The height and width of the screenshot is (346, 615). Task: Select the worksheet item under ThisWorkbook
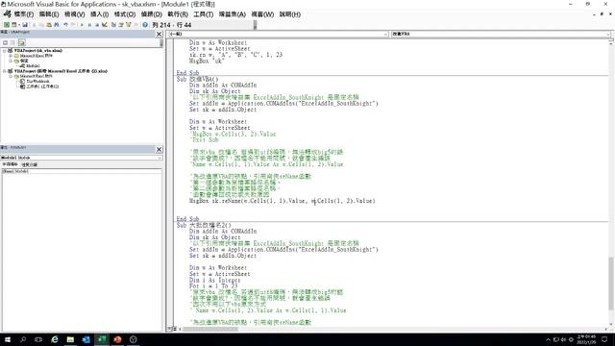pos(42,86)
